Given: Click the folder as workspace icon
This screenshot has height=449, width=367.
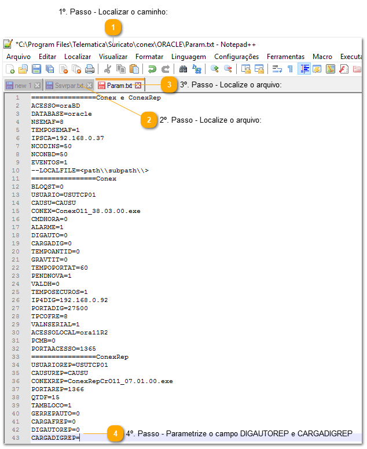Looking at the screenshot, I should tap(357, 69).
